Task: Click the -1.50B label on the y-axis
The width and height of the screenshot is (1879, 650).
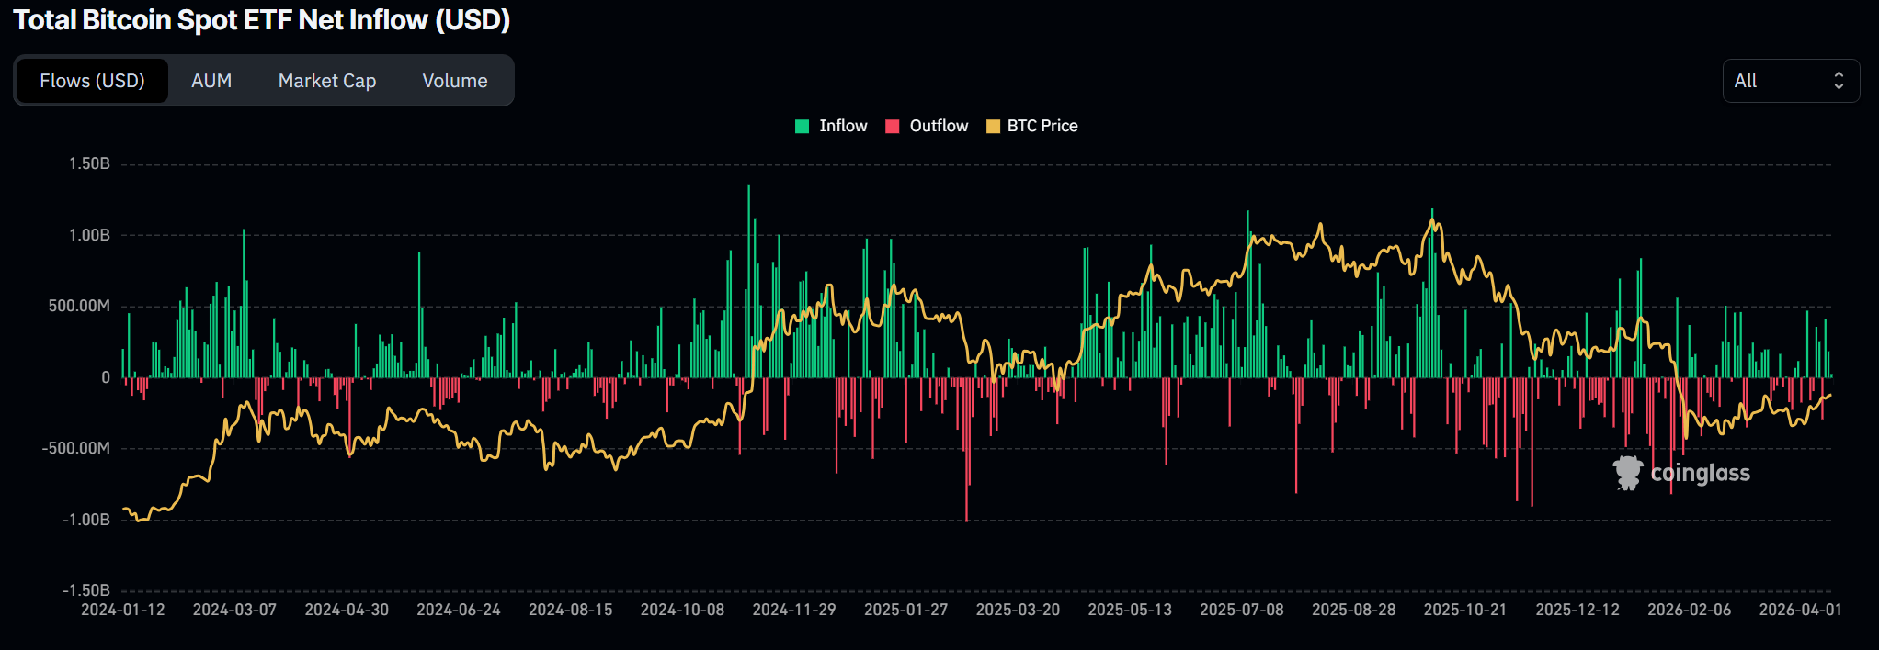Action: coord(86,590)
